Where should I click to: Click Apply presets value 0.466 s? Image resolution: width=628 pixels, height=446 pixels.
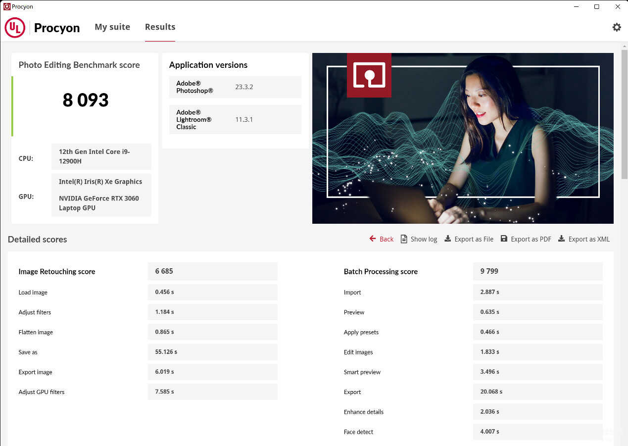[538, 332]
